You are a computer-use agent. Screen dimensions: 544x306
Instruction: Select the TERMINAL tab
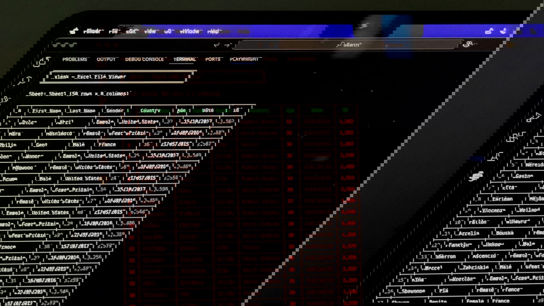tap(185, 59)
